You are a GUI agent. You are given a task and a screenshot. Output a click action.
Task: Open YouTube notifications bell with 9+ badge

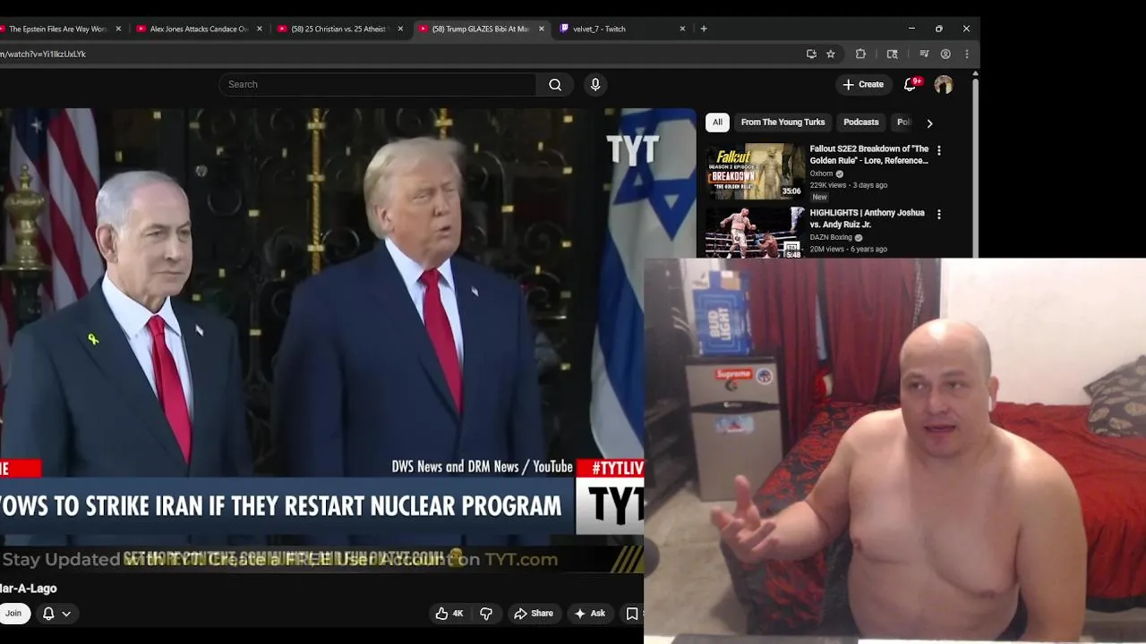(x=911, y=84)
